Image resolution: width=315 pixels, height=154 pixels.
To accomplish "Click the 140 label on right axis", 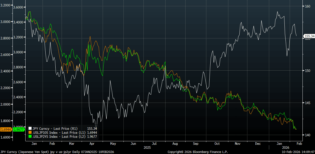I will (x=307, y=135).
